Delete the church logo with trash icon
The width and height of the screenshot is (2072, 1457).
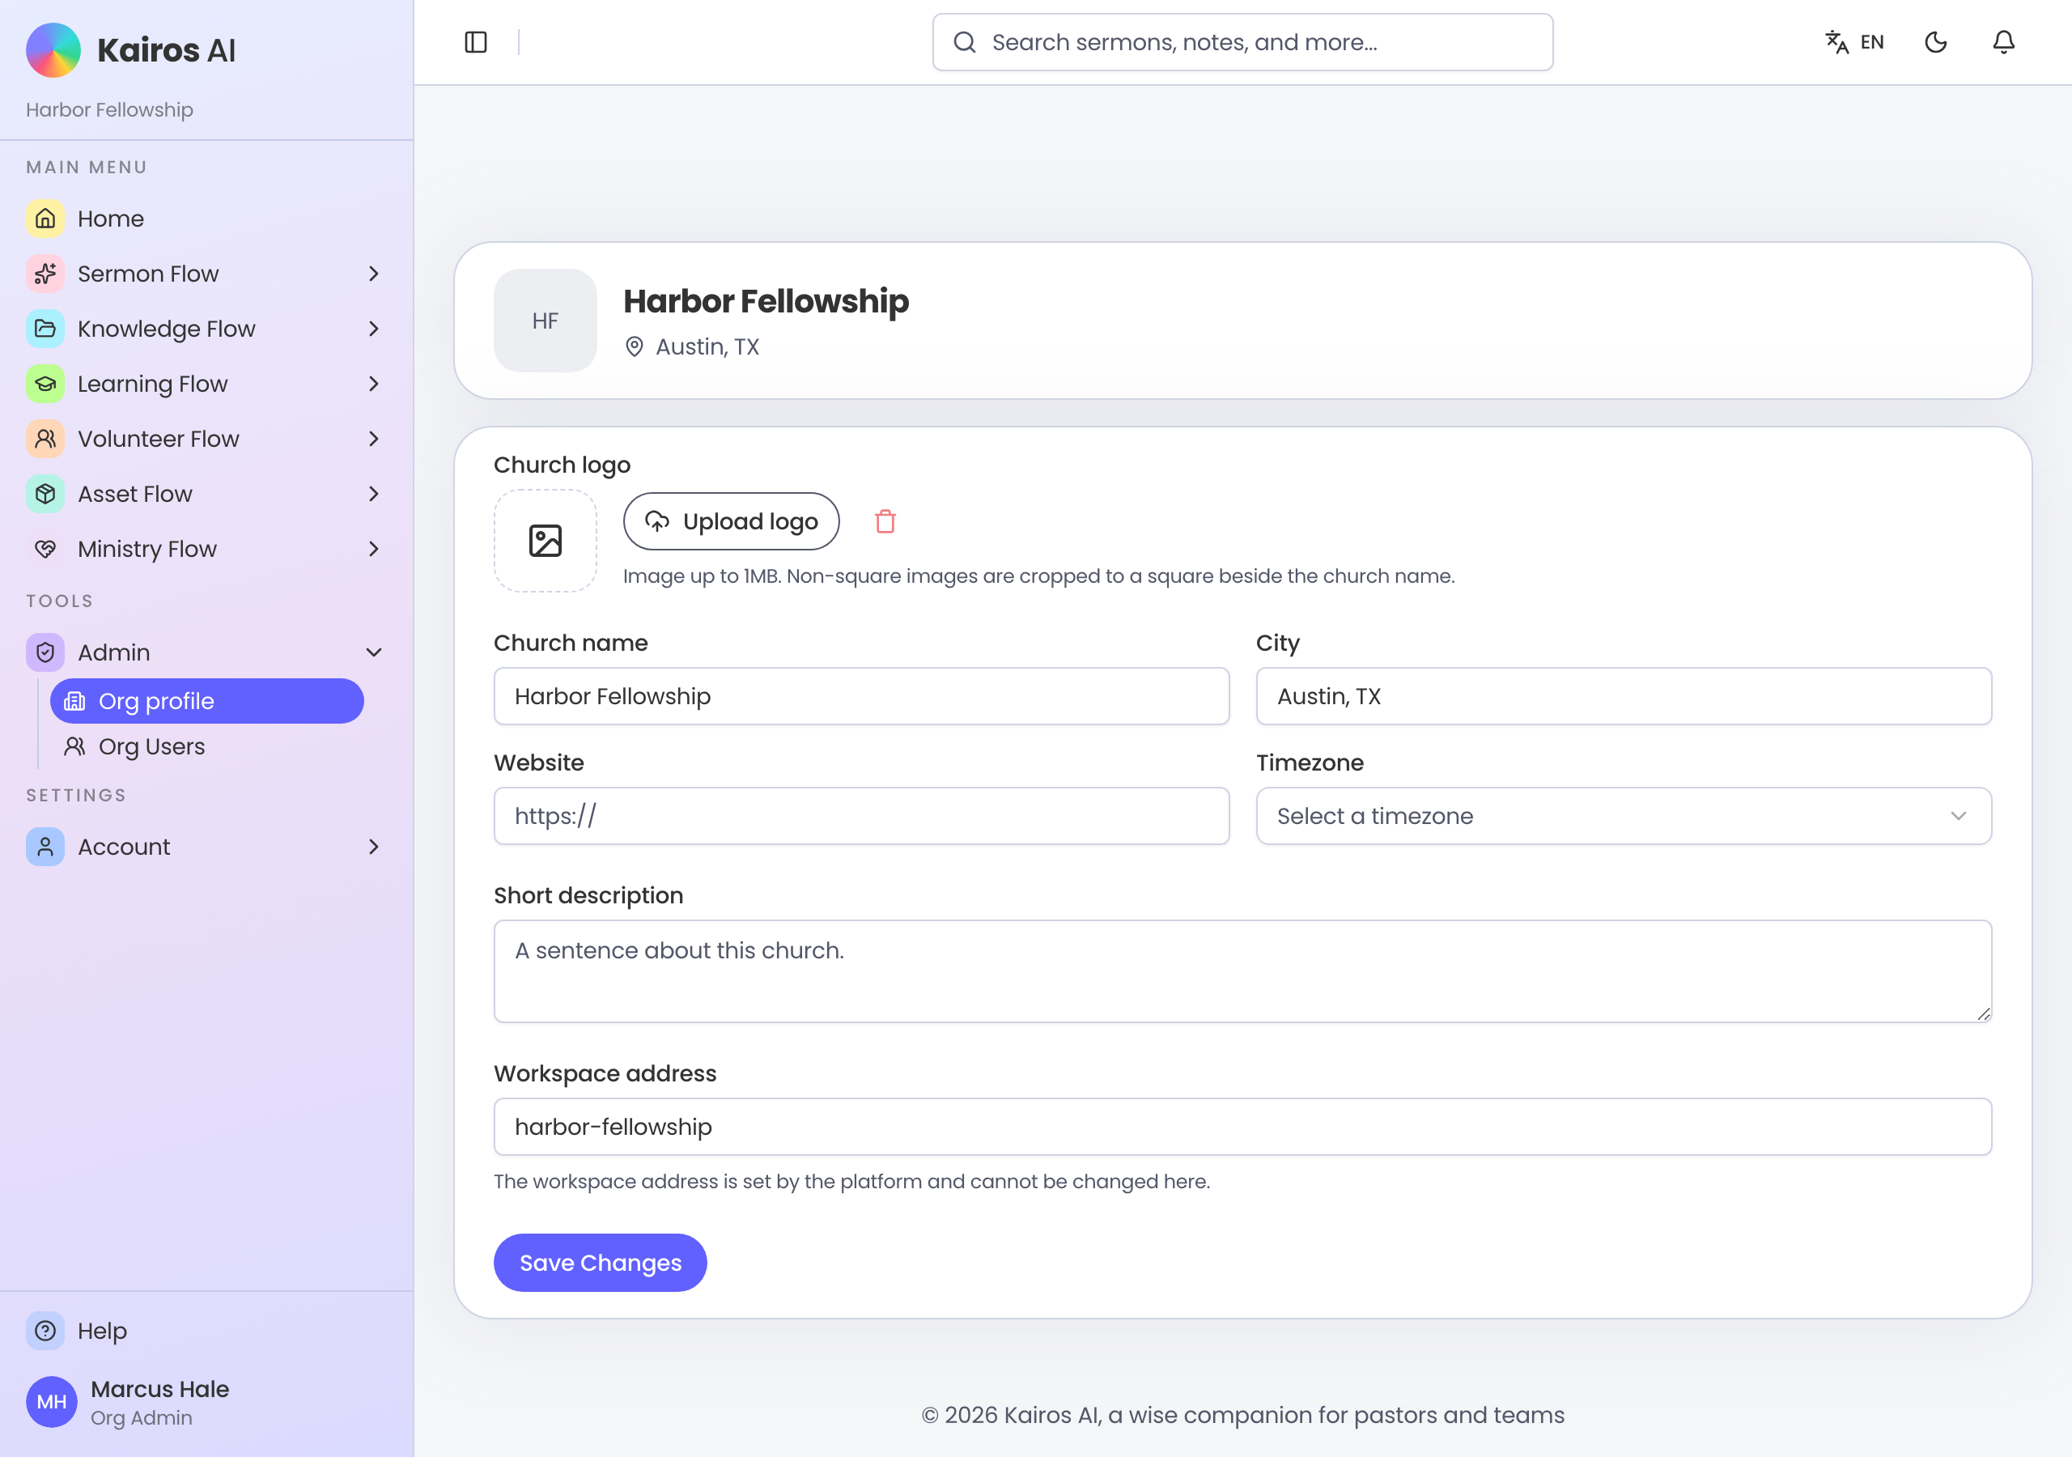pyautogui.click(x=885, y=520)
